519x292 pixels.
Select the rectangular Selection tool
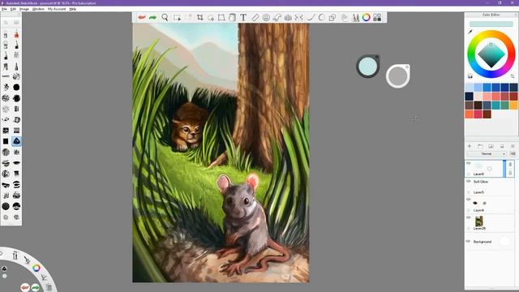pos(177,17)
